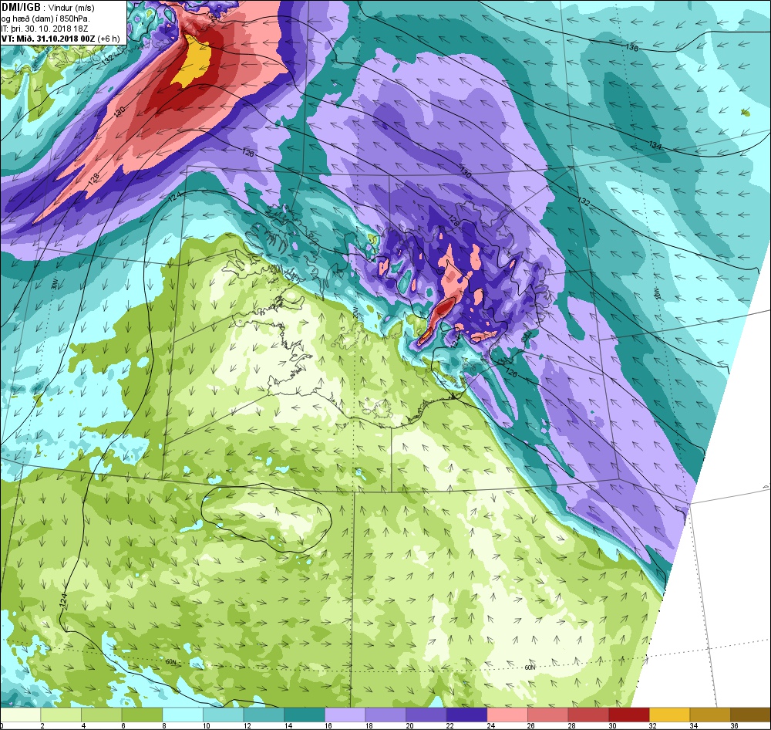Click the 'og hæð (dam) í 850hPa' line
This screenshot has height=730, width=771.
45,19
